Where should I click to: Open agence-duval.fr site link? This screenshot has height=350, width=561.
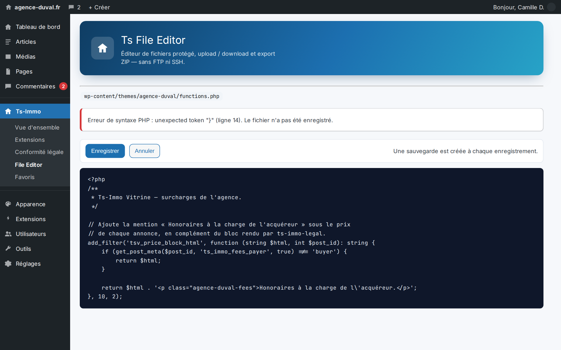coord(37,7)
